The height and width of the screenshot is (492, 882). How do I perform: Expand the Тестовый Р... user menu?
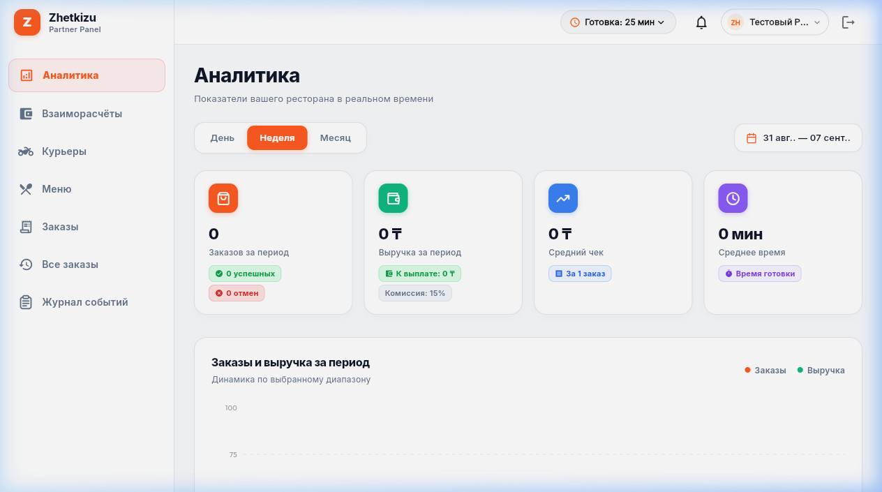[775, 22]
